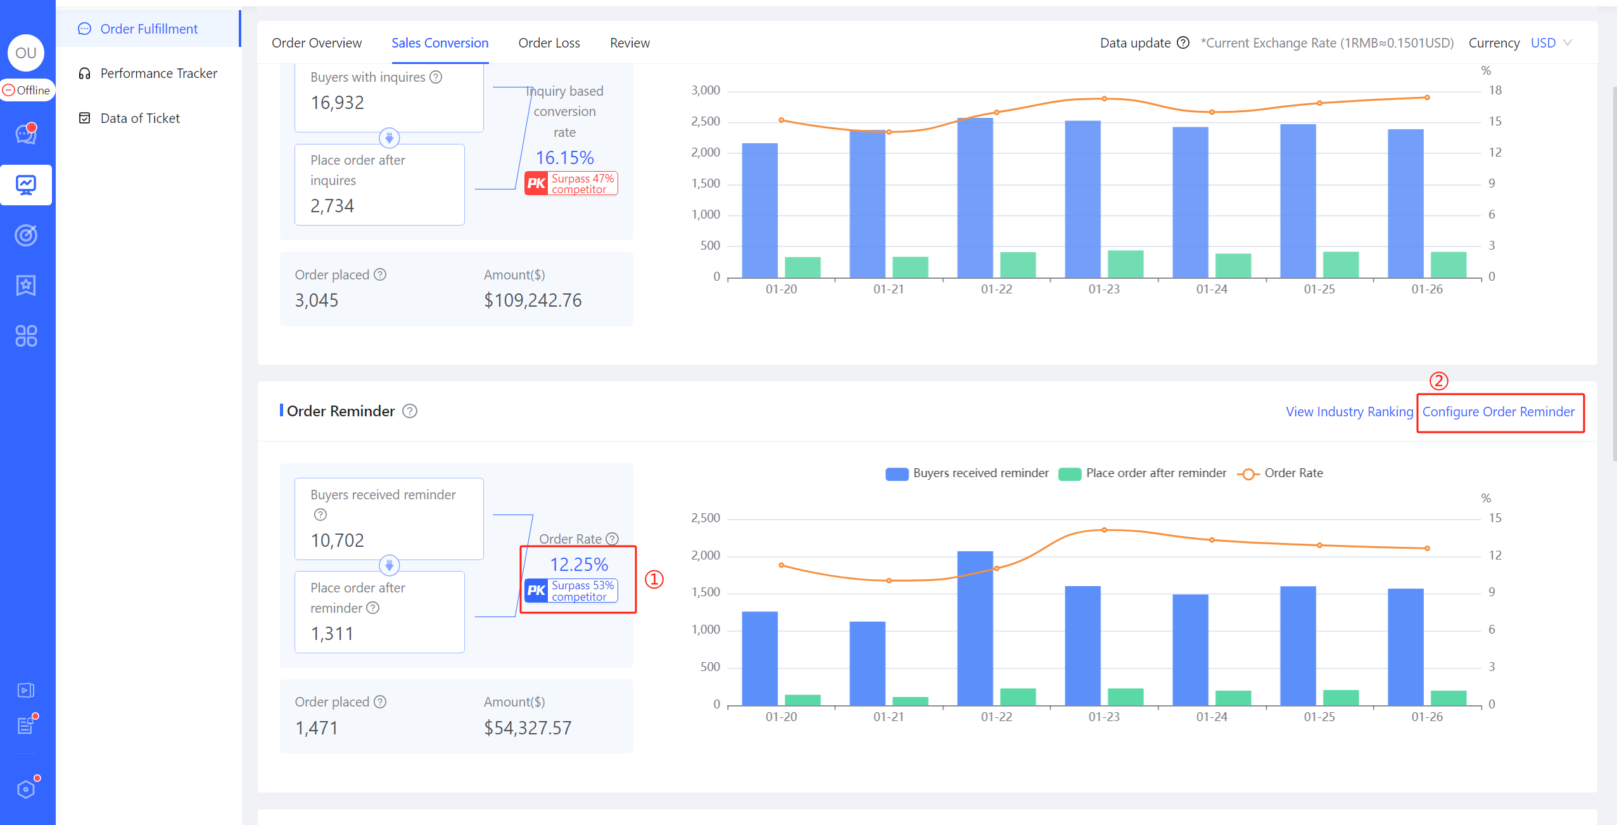Click the Surpass 47% competitor PK badge
1617x825 pixels.
pos(571,184)
